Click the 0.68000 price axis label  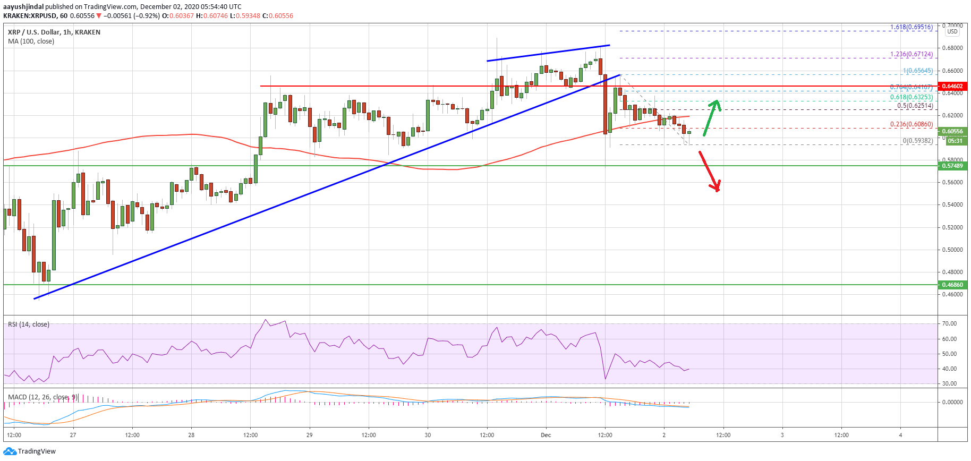click(952, 48)
